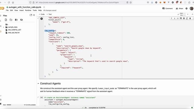Screen dimensions: 194x109
Task: Delete the cell with trash icon
Action: (x=190, y=18)
